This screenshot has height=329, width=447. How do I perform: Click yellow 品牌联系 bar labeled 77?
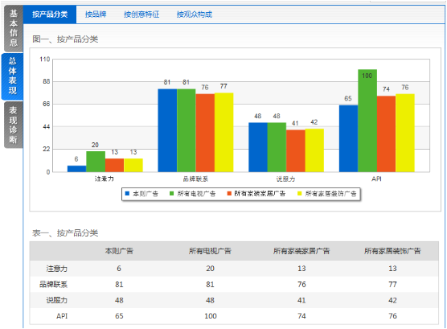[x=223, y=133]
